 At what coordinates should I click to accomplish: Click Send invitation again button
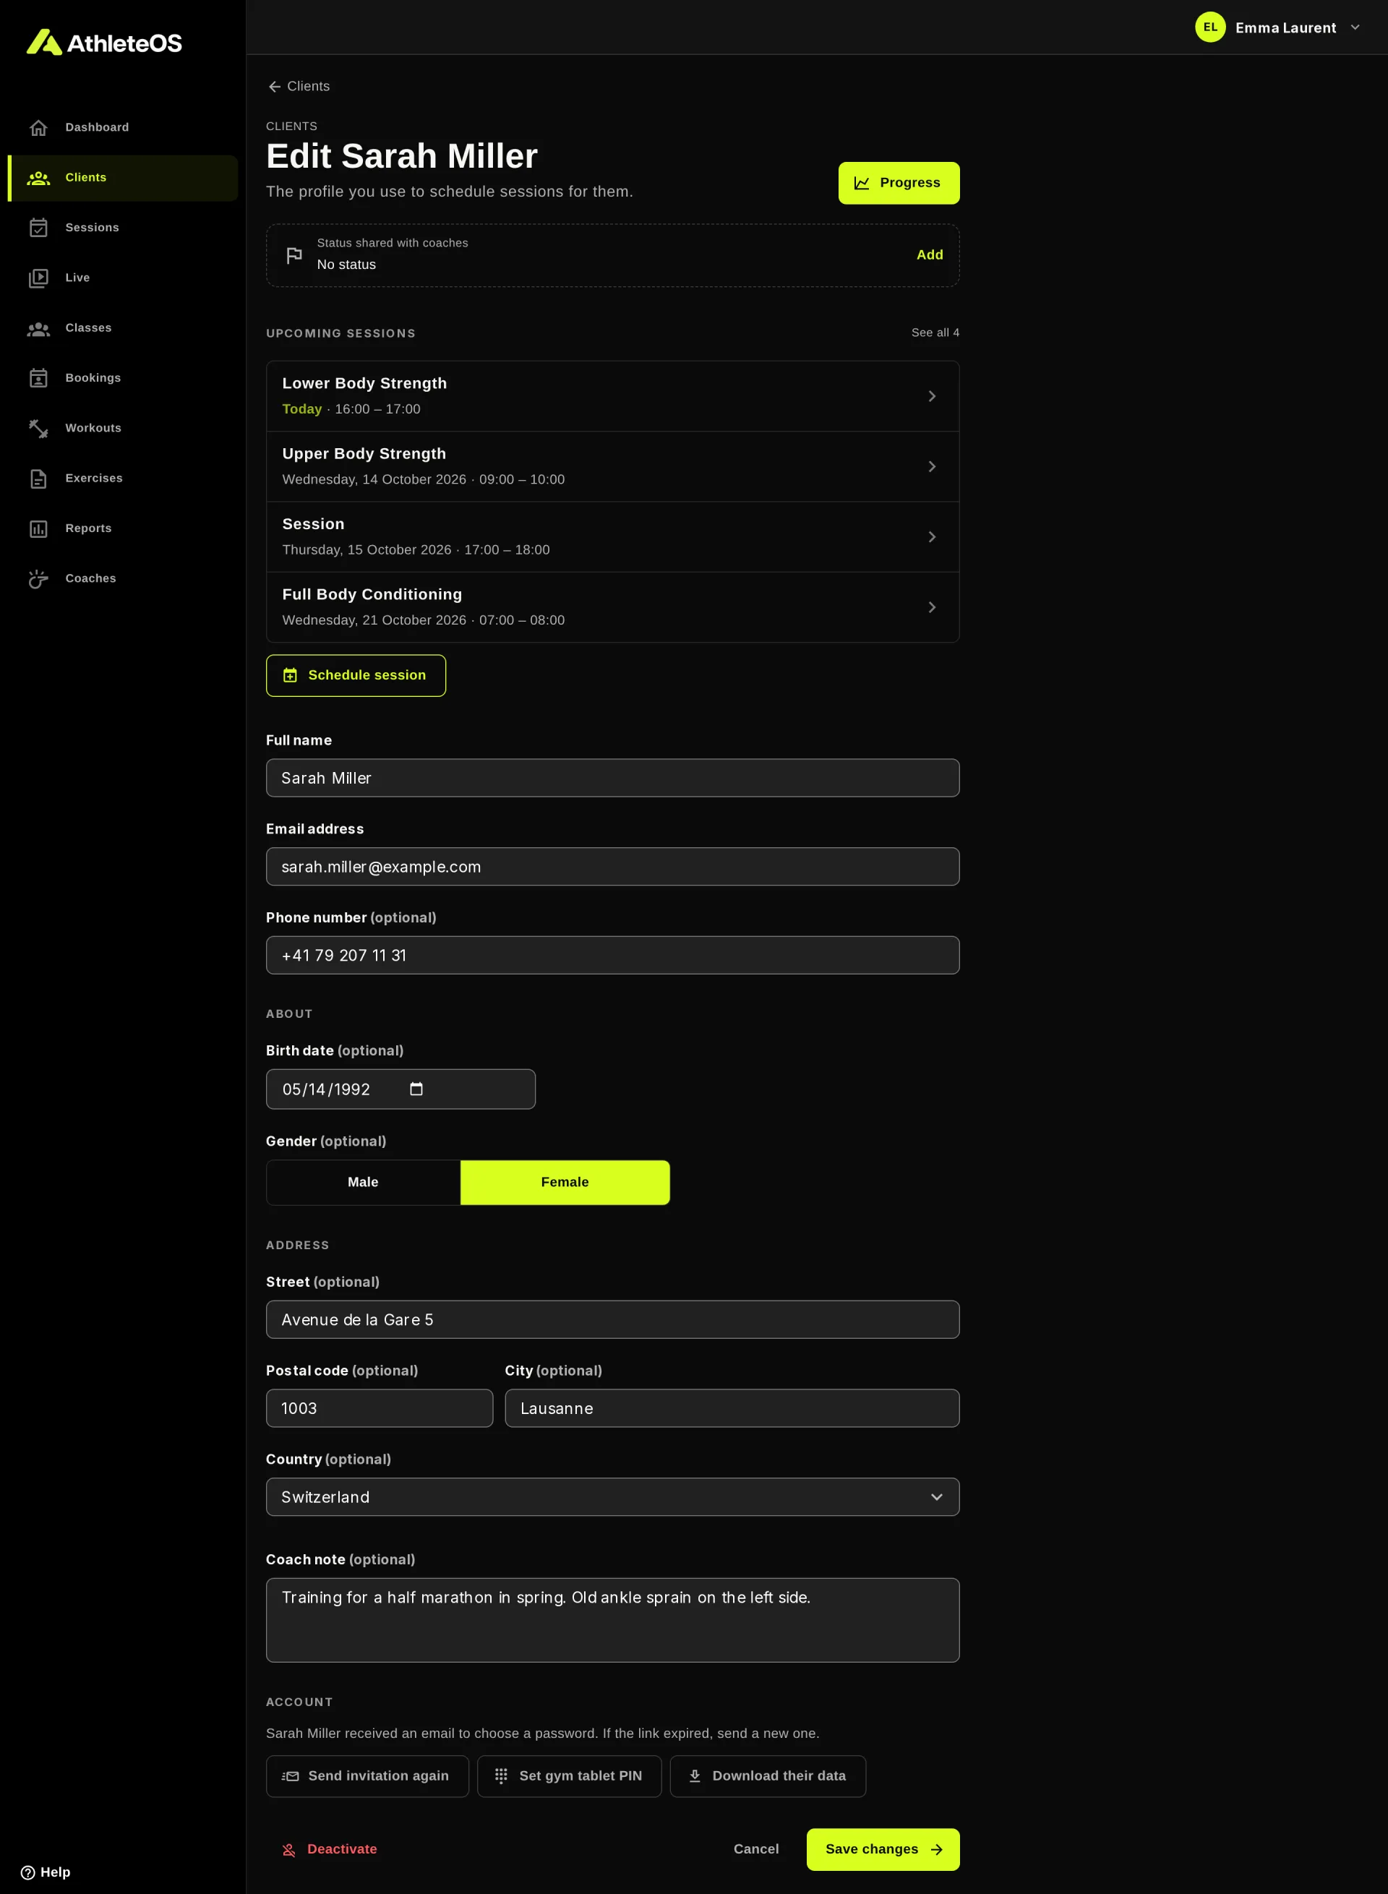(367, 1775)
